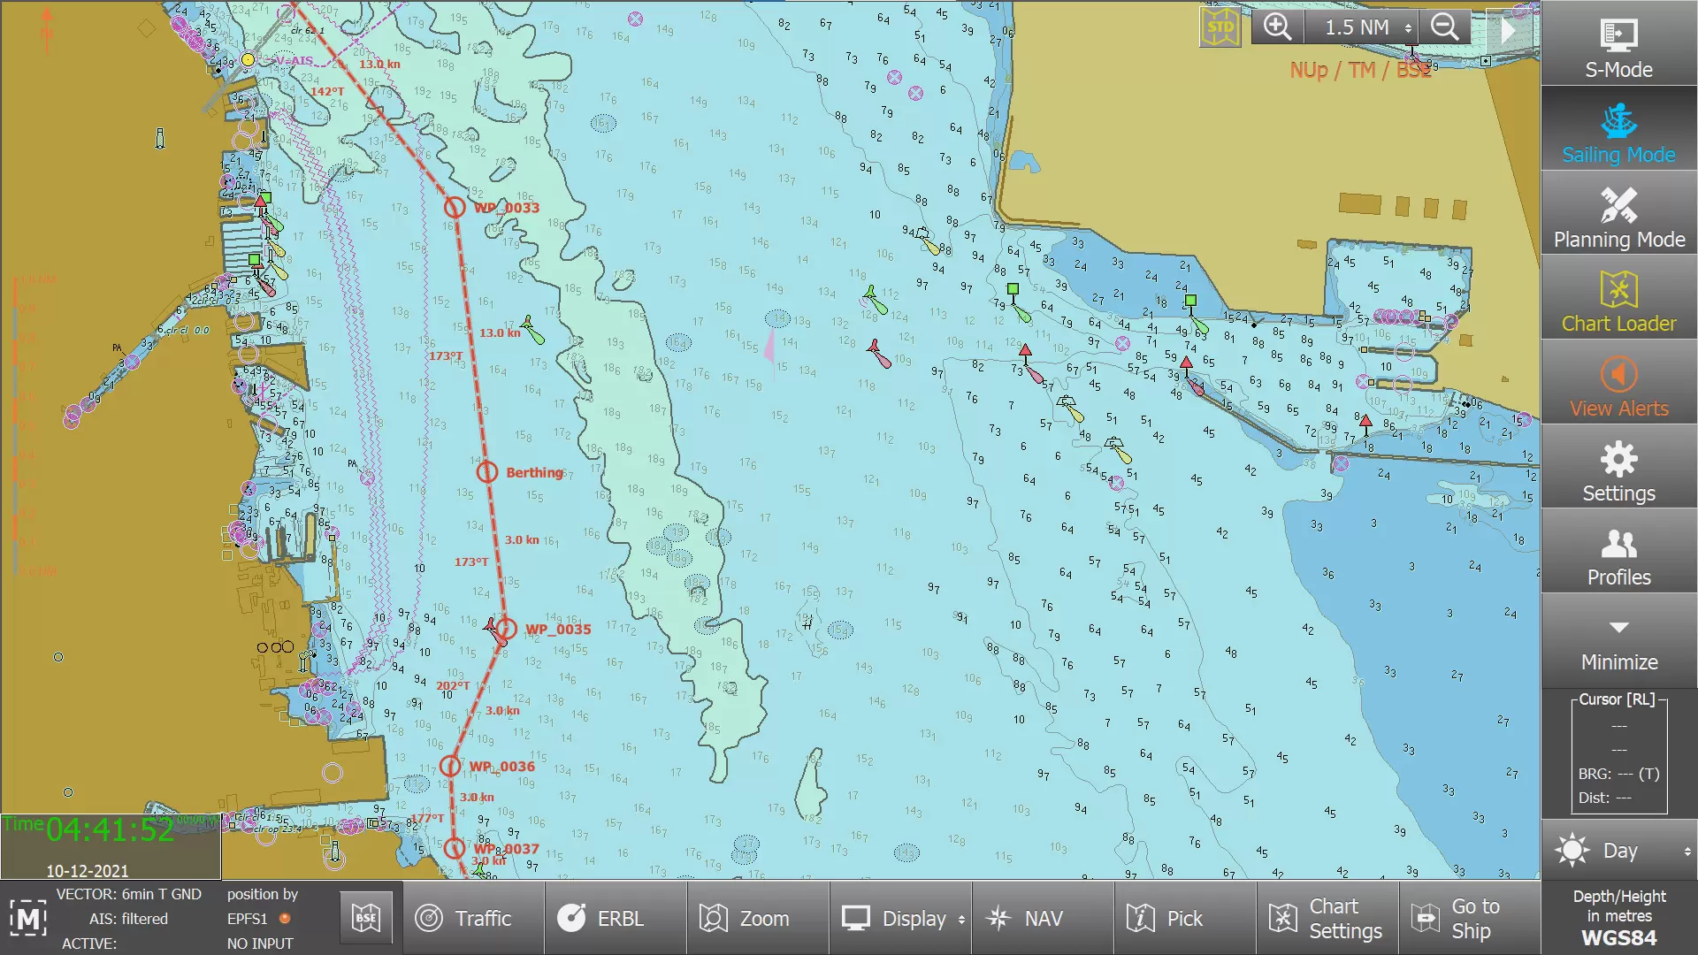Expand the top toolbar arrow
Screen dimensions: 1698x955
click(1509, 29)
